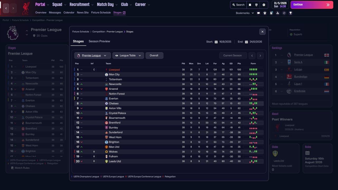Switch to the Season Preview tab
Viewport: 338px width, 190px height.
[x=99, y=41]
